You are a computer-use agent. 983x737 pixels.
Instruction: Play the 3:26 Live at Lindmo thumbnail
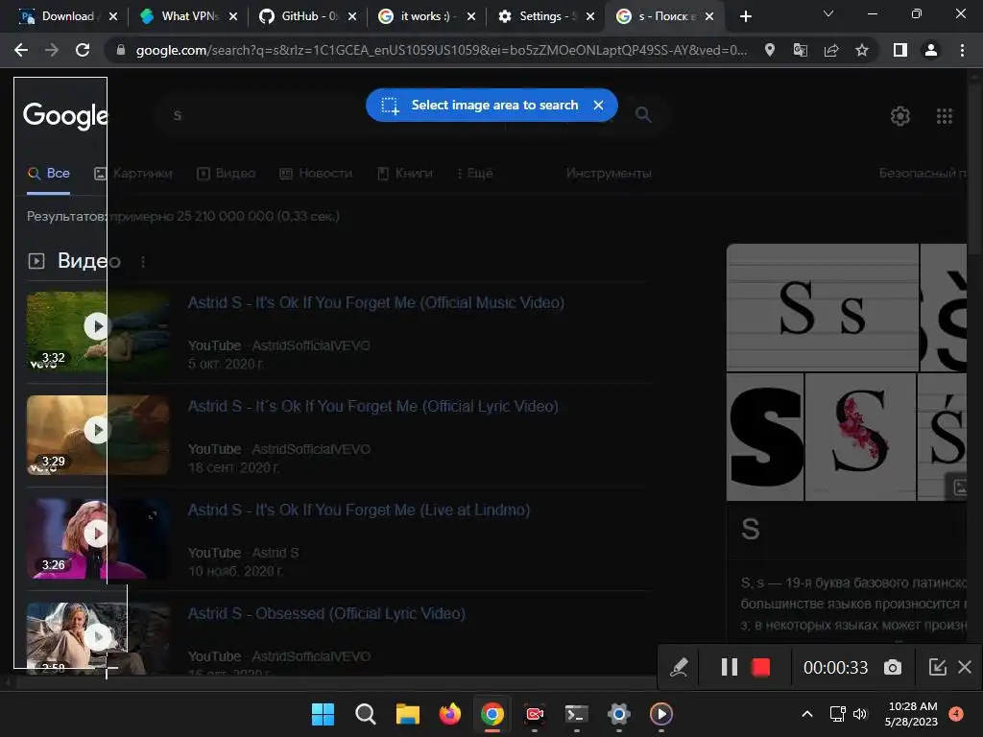[97, 538]
